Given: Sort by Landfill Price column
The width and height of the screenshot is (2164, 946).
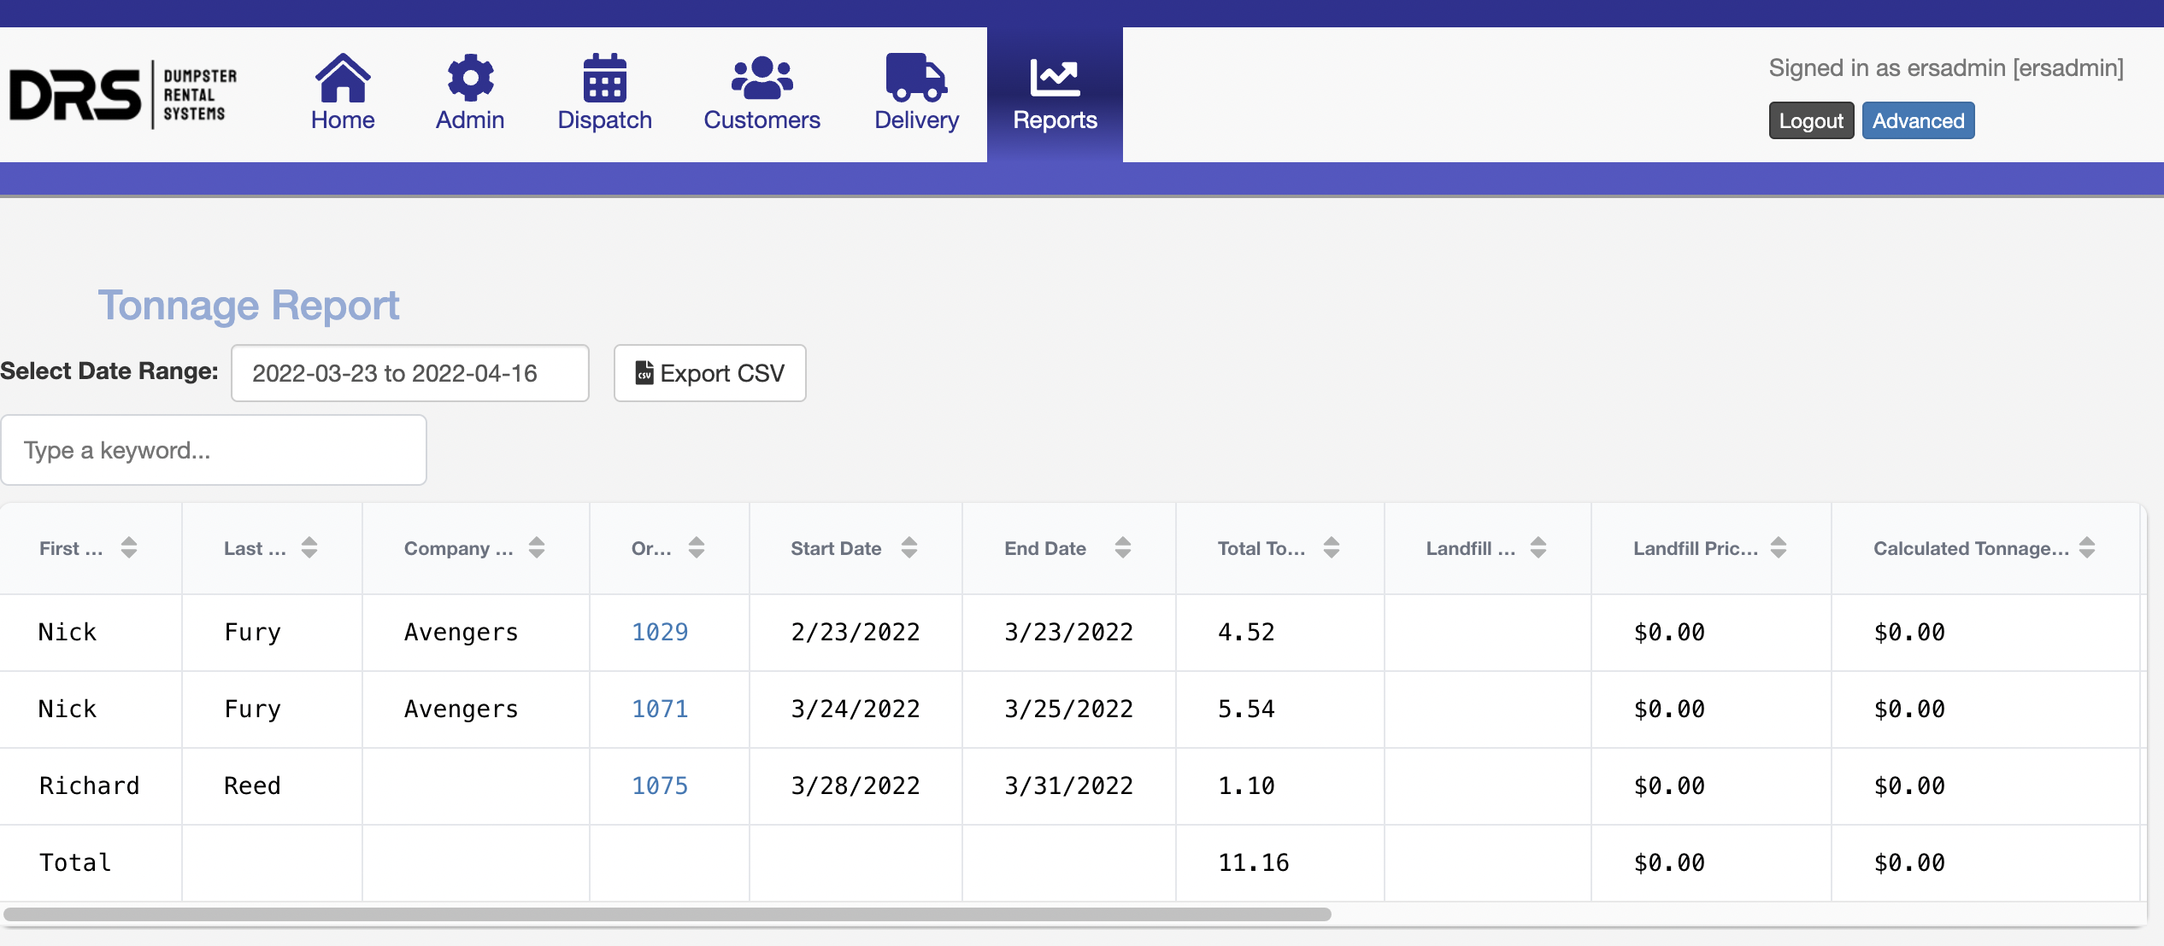Looking at the screenshot, I should tap(1779, 547).
